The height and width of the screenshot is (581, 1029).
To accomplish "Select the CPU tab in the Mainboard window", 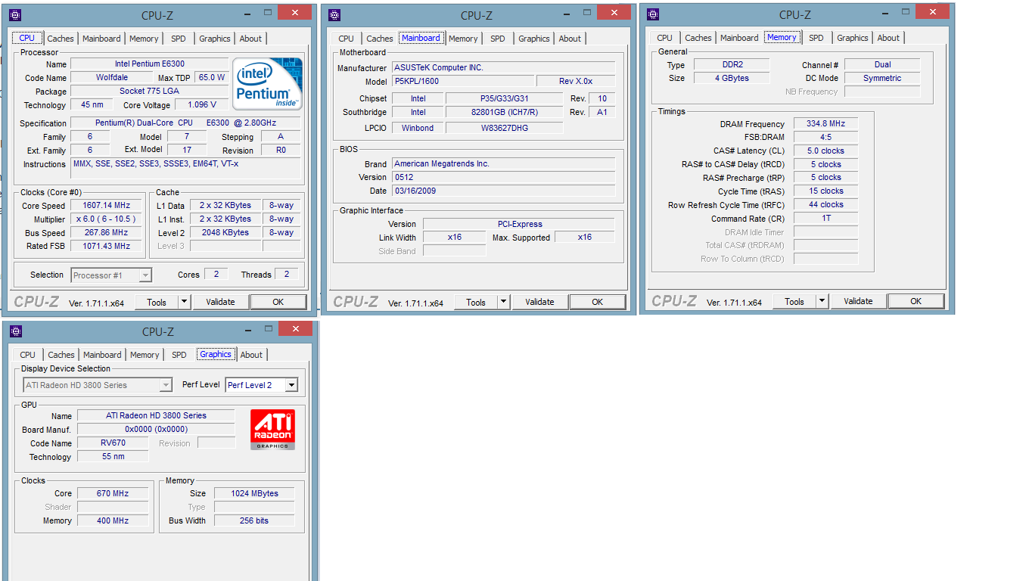I will (346, 39).
